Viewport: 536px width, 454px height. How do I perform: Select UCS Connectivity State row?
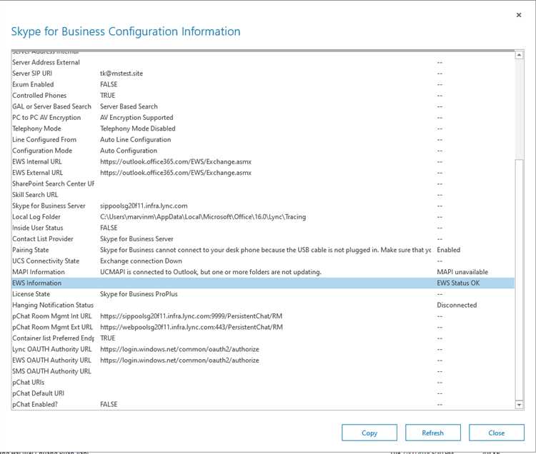point(263,261)
